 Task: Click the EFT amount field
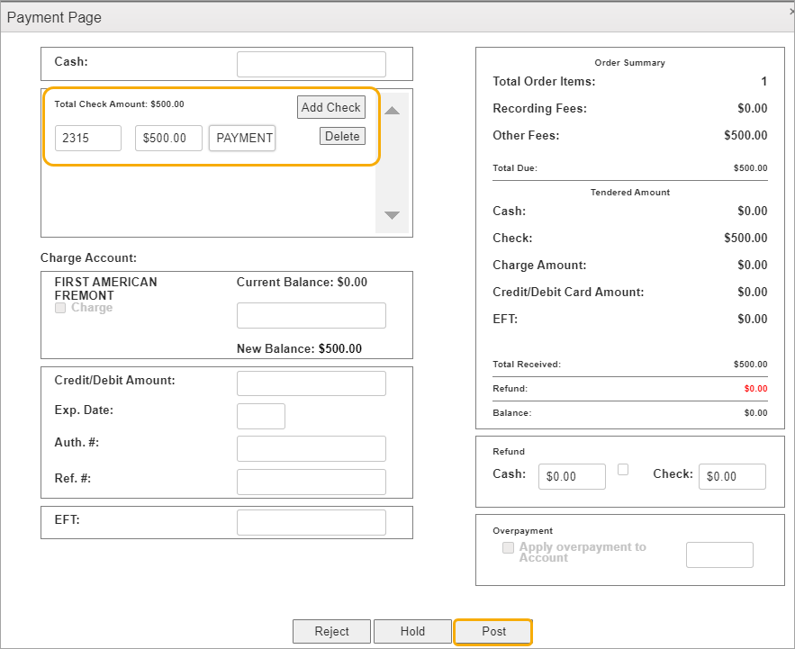(311, 522)
